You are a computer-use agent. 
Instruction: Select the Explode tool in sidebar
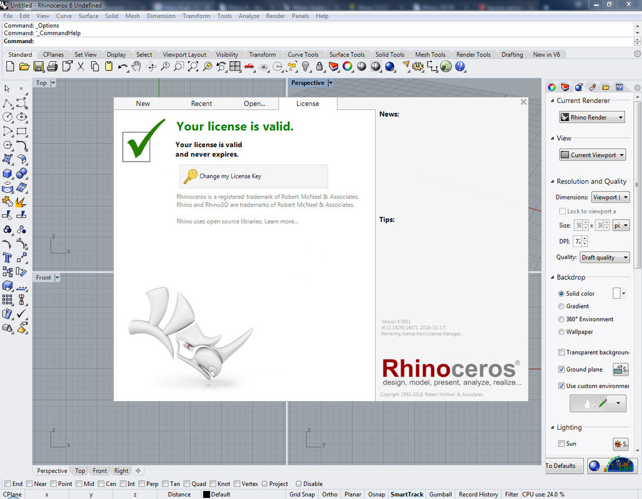pos(21,201)
